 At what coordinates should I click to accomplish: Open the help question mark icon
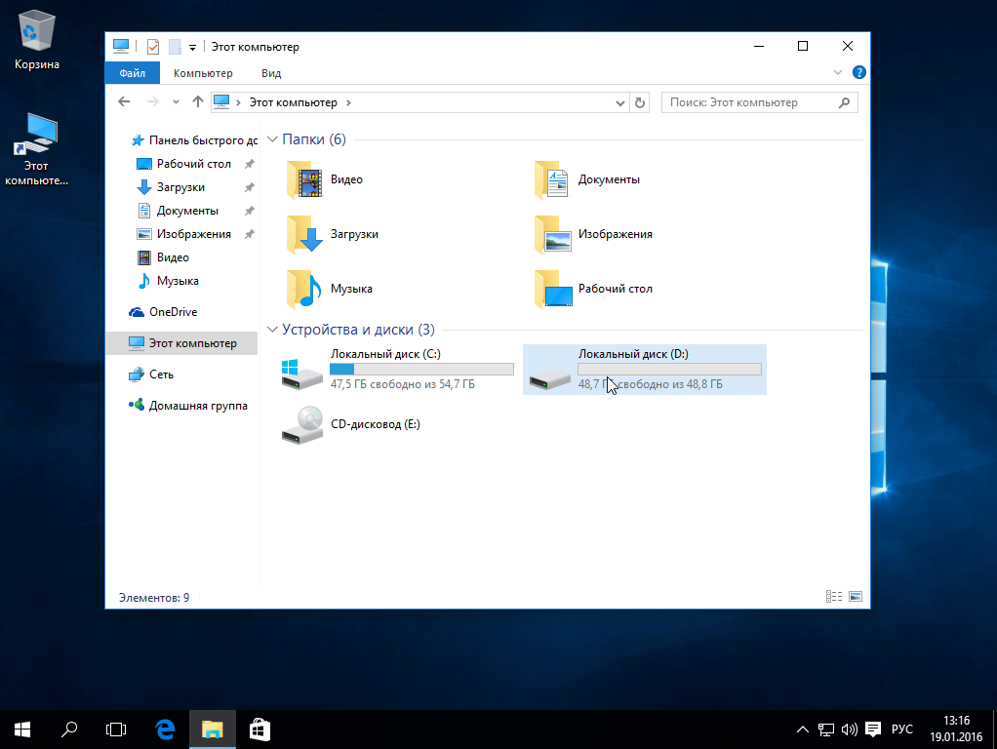[859, 73]
